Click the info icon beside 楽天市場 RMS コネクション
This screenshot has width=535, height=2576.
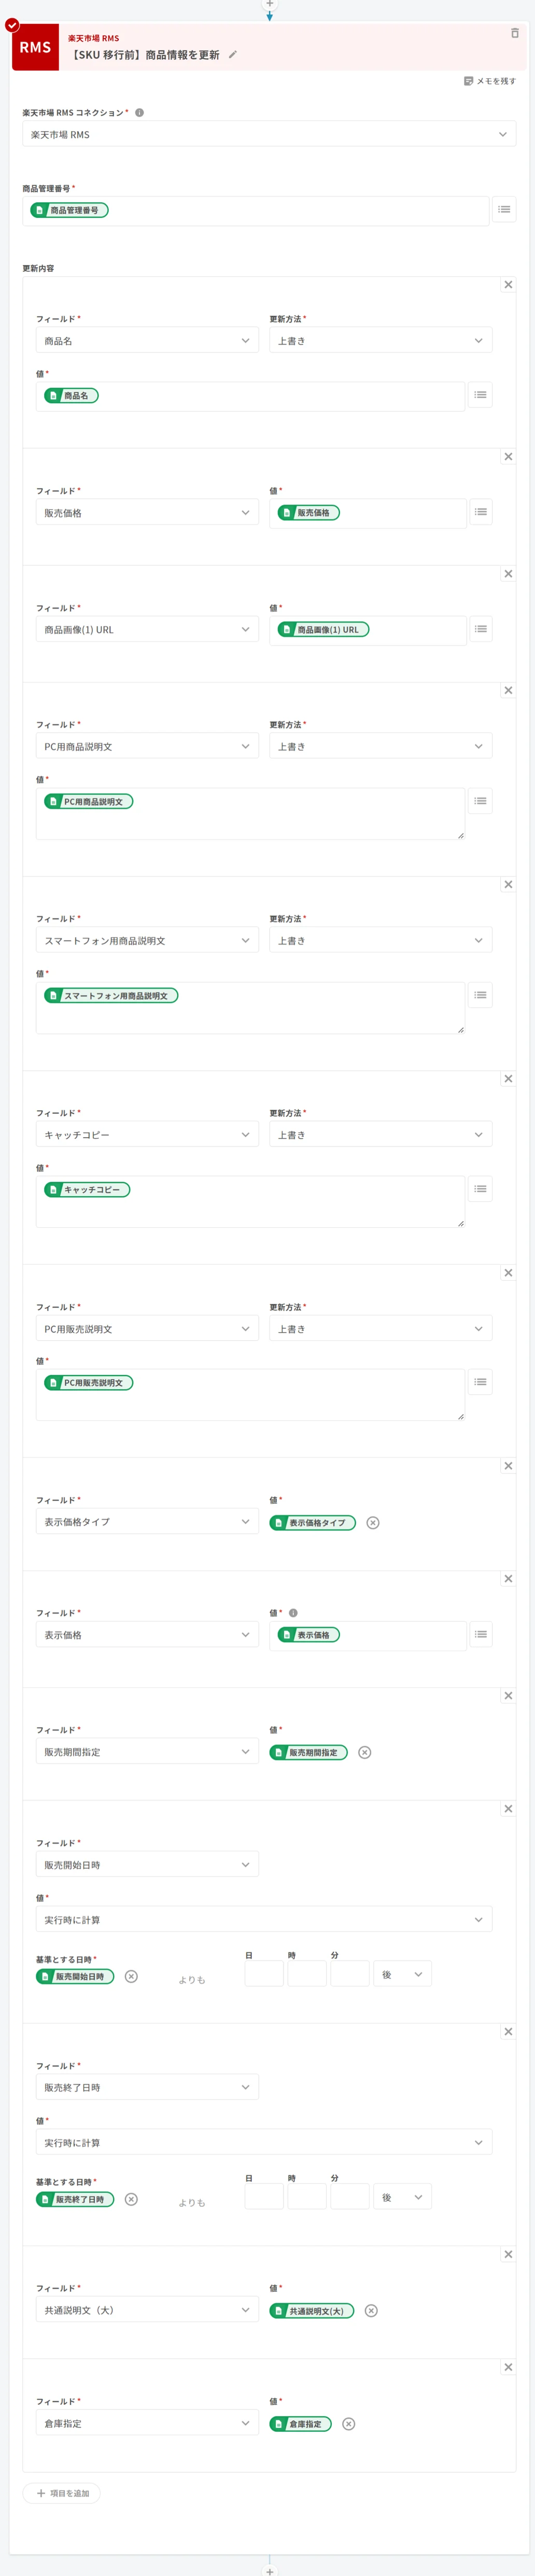[139, 113]
